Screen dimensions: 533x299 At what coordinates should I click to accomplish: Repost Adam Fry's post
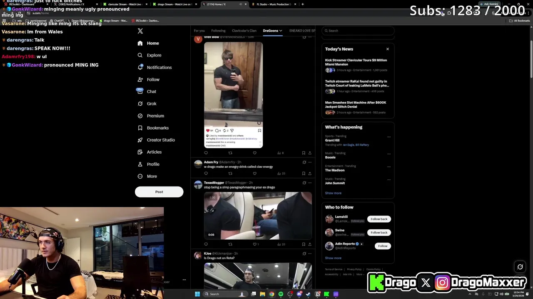pos(230,174)
